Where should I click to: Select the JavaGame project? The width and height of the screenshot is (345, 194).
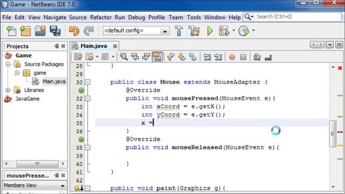[27, 99]
